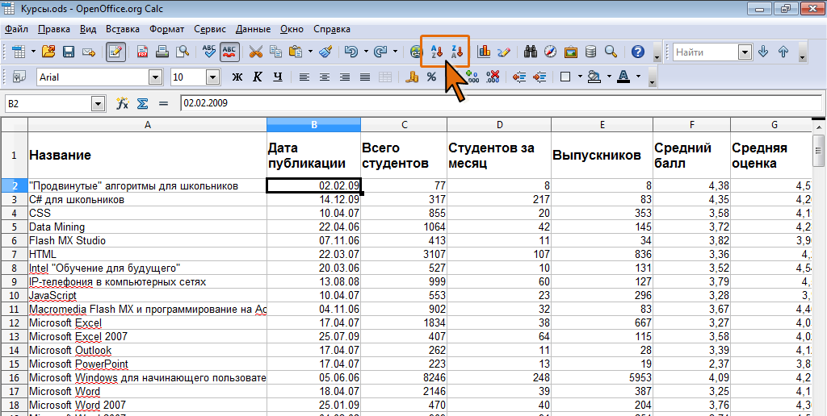827x416 pixels.
Task: Decrease the indent
Action: [x=519, y=77]
